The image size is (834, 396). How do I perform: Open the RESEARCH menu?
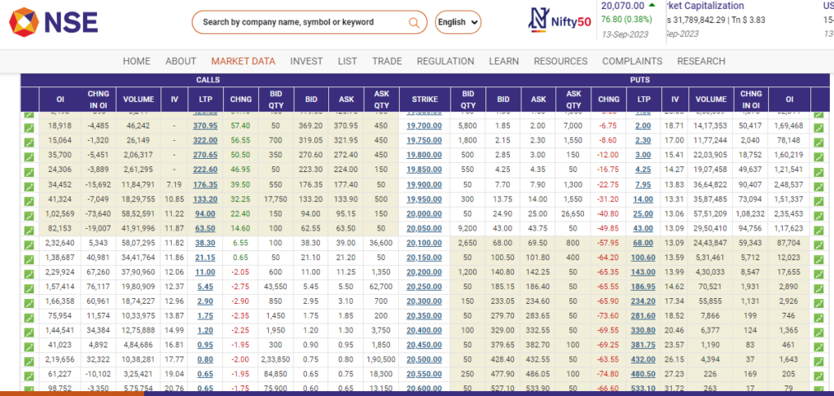click(701, 61)
